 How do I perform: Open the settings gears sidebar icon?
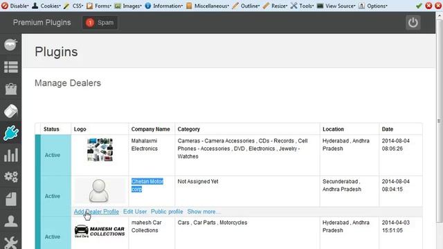(11, 177)
